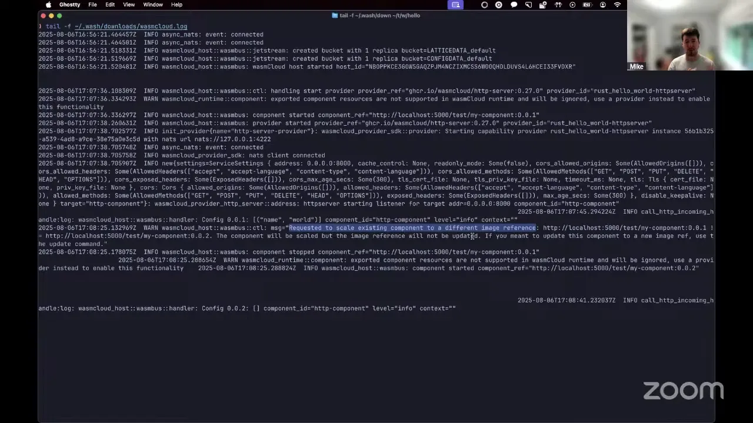Show battery status from menu bar

coord(588,5)
